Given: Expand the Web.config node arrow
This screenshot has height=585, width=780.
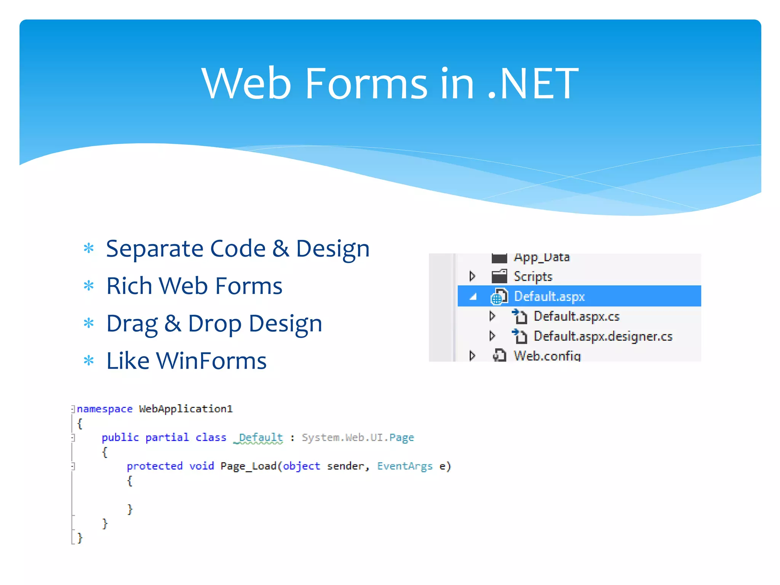Looking at the screenshot, I should pos(472,356).
